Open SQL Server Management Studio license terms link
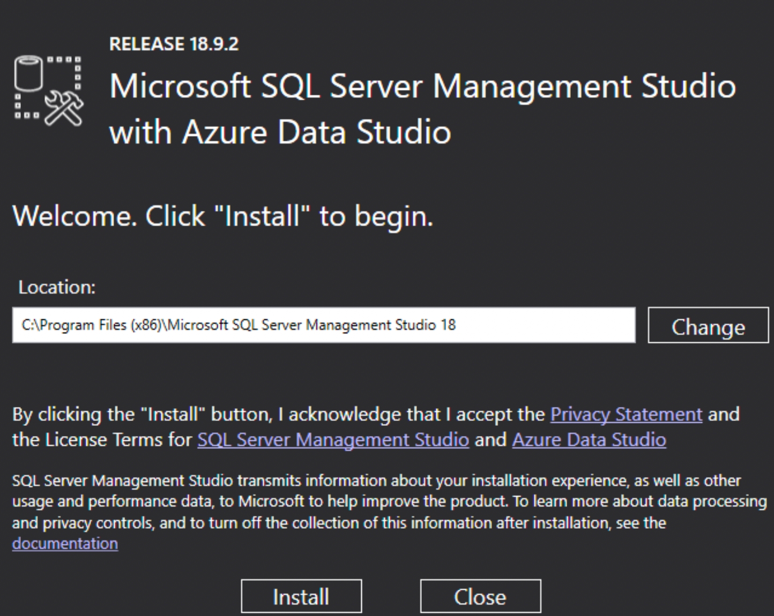Image resolution: width=774 pixels, height=616 pixels. 333,440
